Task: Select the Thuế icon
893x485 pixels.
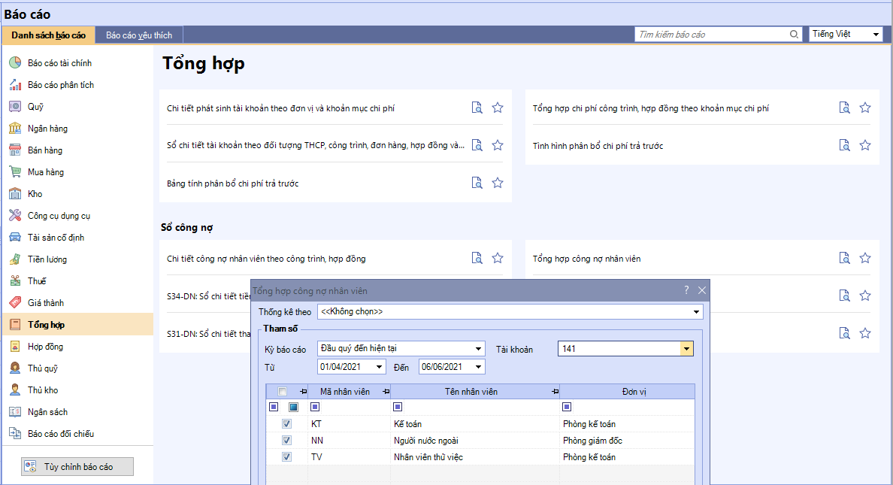Action: pos(15,281)
